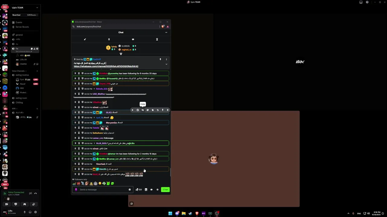Click username 1yhdy in the gift leaderboard

[114, 47]
